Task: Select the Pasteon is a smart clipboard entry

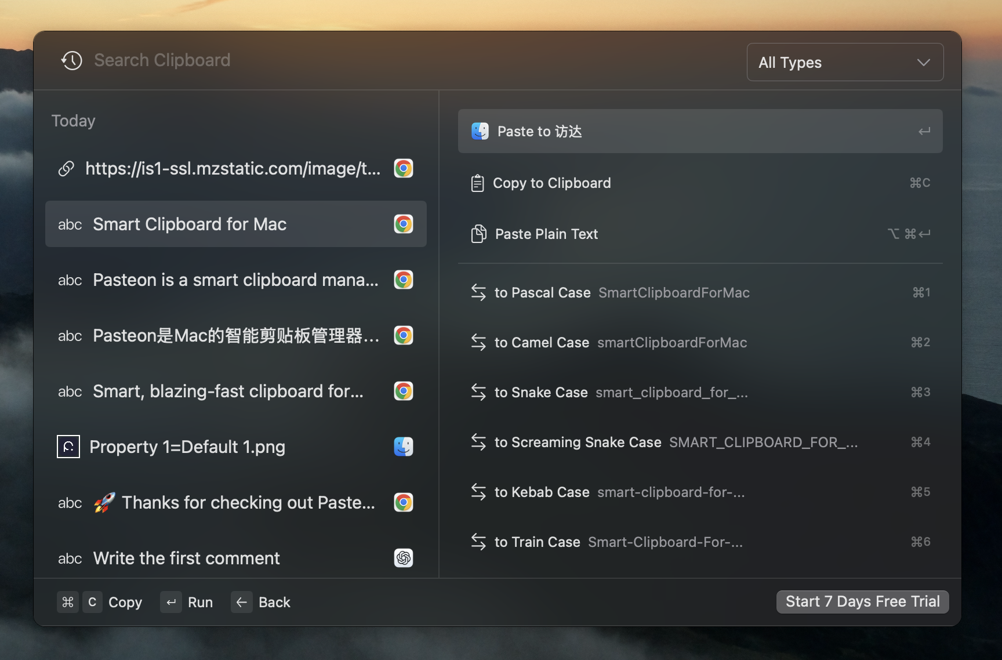Action: coord(236,280)
